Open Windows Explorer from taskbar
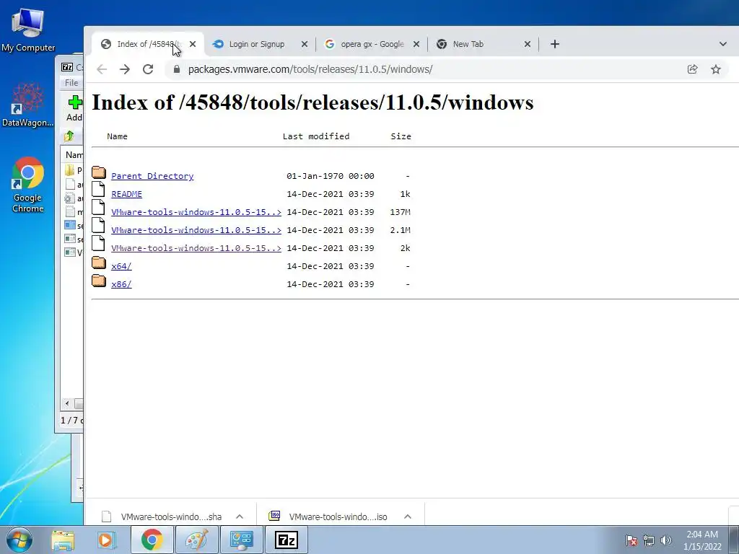The height and width of the screenshot is (554, 739). pyautogui.click(x=63, y=540)
